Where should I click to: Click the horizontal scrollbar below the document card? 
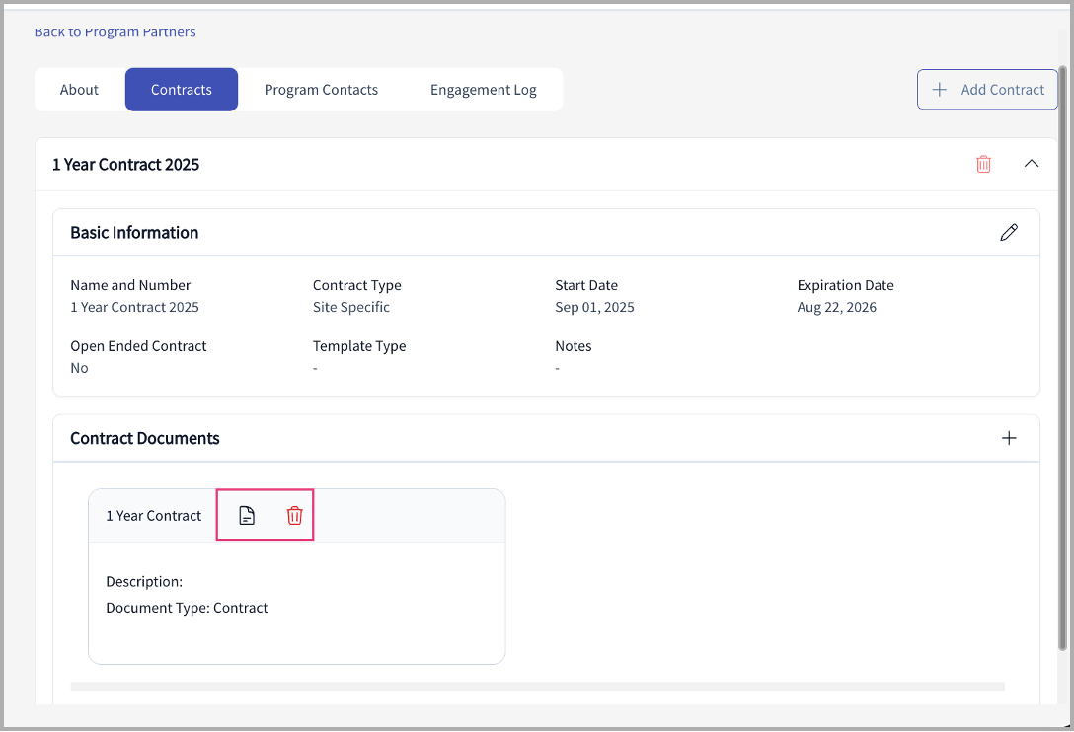pyautogui.click(x=537, y=686)
